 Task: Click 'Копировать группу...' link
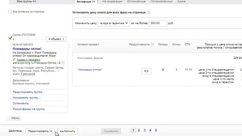(26, 98)
